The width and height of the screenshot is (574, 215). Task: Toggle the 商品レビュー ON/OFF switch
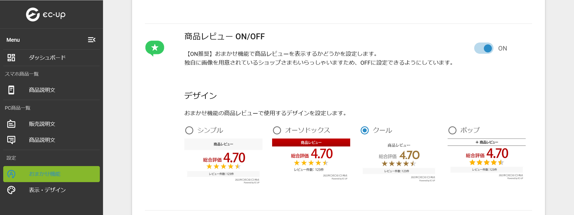[484, 48]
